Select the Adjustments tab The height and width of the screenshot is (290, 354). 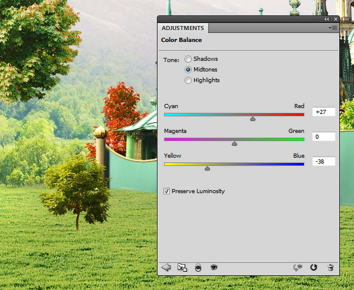183,28
